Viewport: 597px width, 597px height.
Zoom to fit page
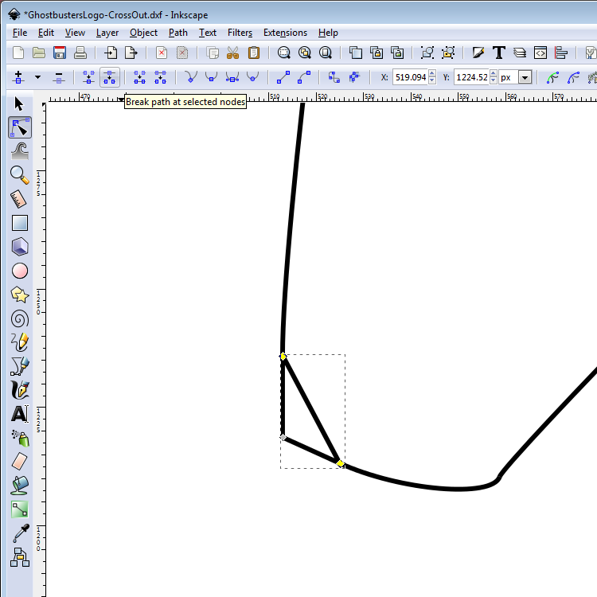click(325, 53)
